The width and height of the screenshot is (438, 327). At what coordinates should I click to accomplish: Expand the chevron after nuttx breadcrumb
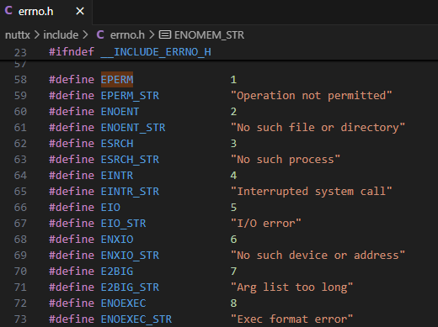(x=37, y=35)
